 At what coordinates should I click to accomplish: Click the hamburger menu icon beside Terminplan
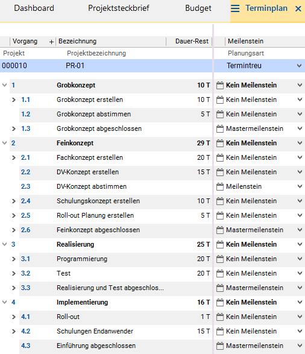click(235, 8)
